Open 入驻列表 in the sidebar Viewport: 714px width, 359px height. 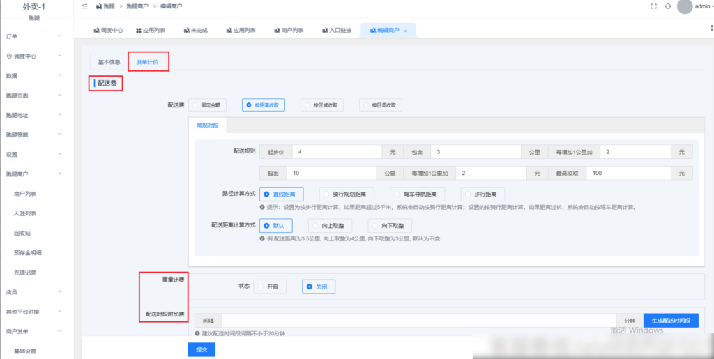tap(25, 213)
